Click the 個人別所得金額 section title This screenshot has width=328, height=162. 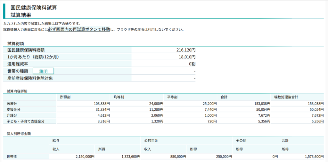pos(19,134)
